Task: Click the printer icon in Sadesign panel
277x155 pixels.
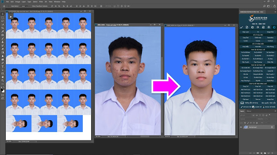Action: (x=263, y=27)
